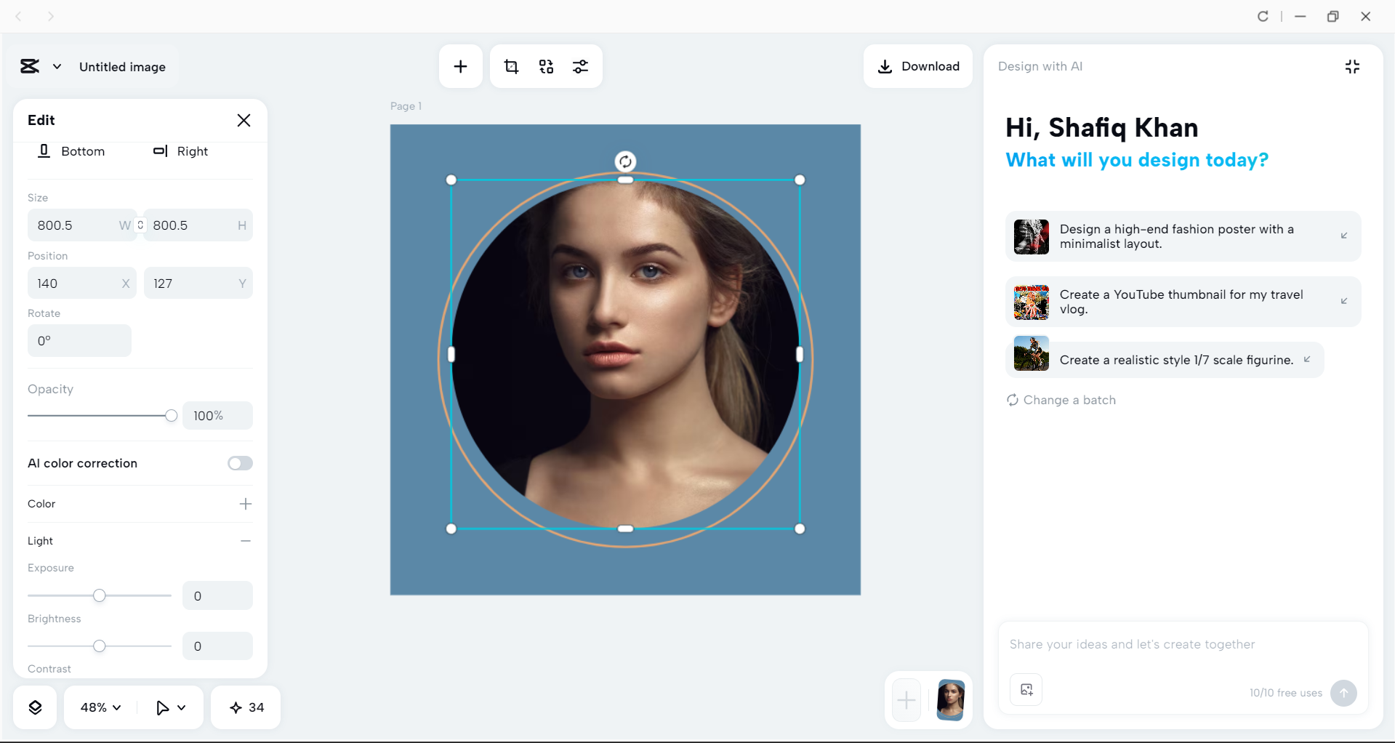Open the 48% zoom dropdown

point(98,707)
